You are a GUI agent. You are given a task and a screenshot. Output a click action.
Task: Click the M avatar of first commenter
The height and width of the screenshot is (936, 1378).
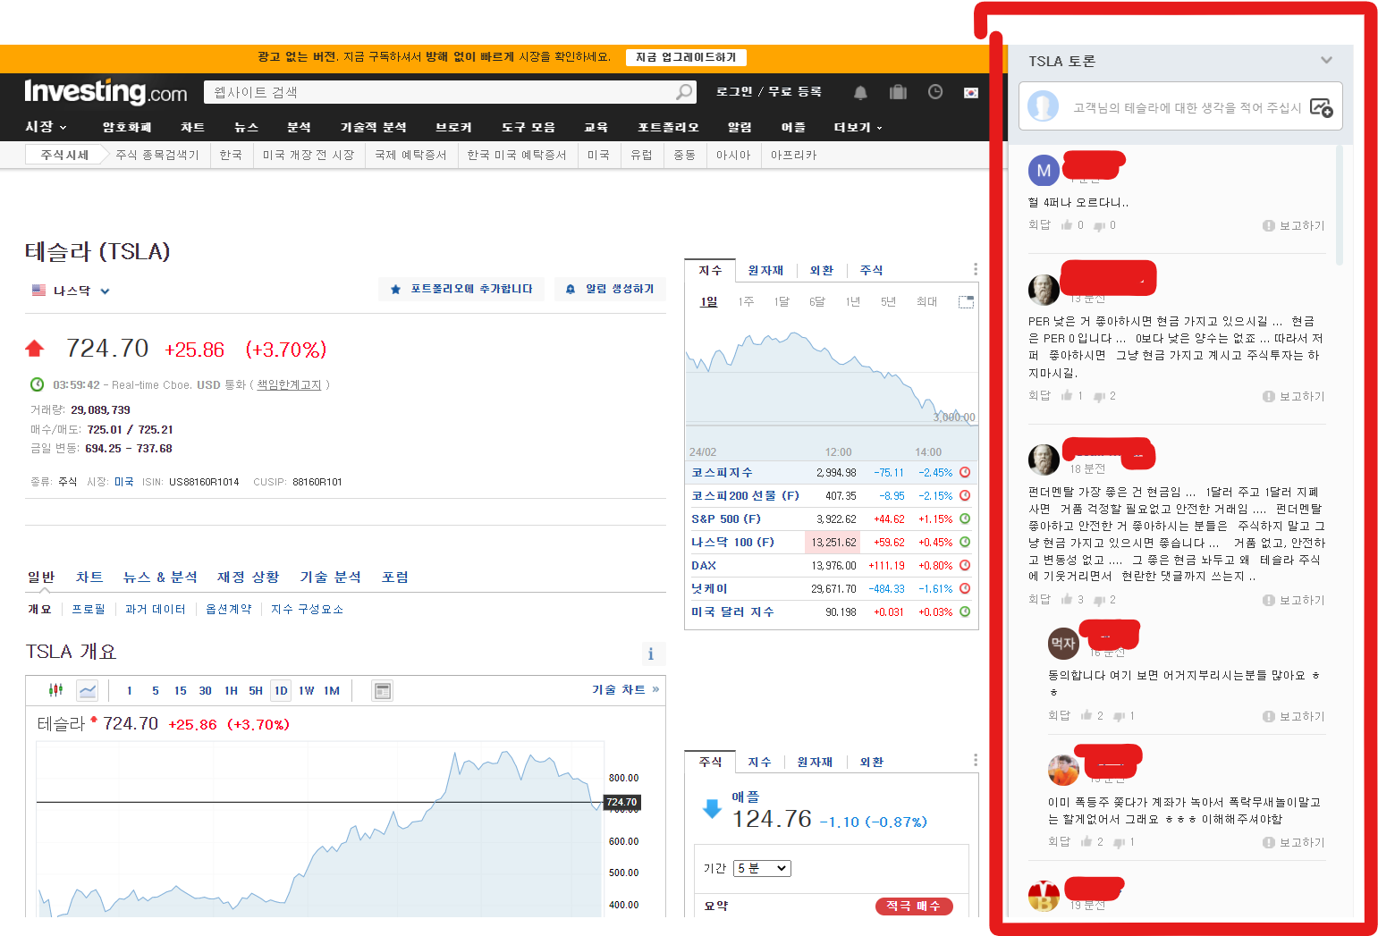click(1044, 170)
